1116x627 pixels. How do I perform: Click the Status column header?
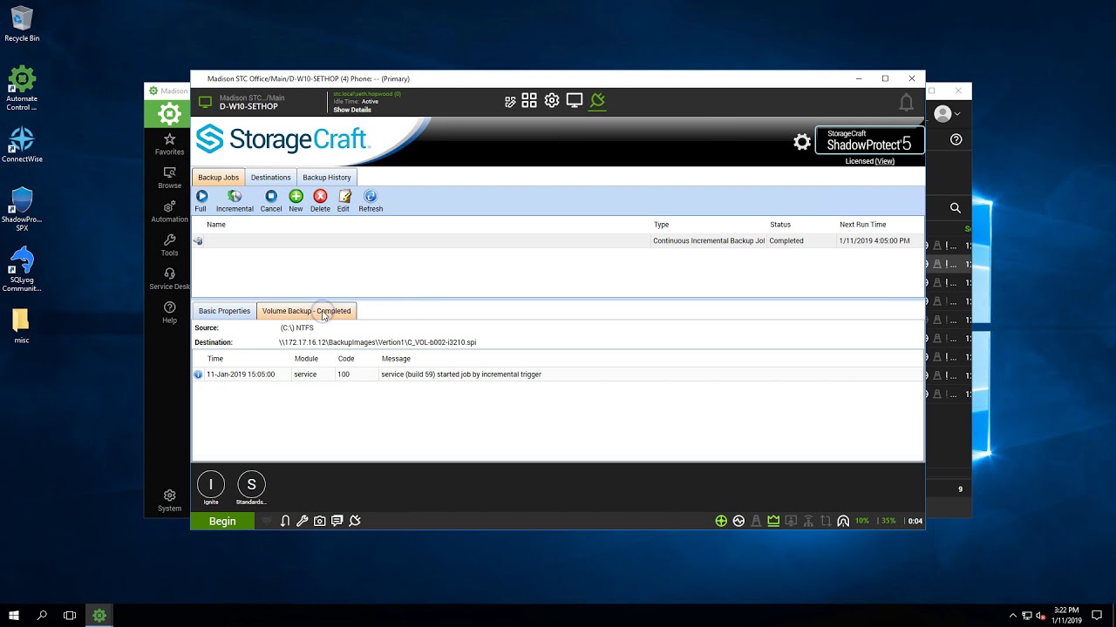[780, 225]
